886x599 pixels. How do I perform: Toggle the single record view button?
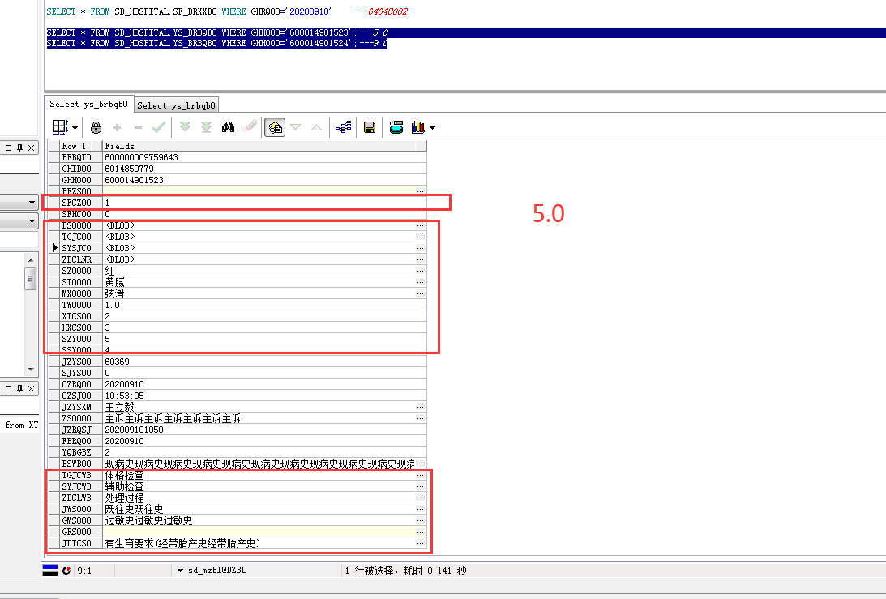point(275,128)
